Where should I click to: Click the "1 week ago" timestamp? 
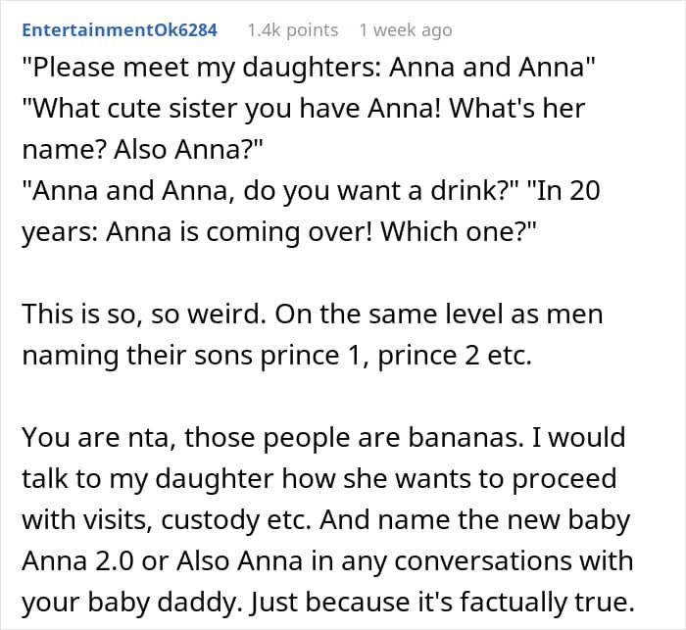(405, 30)
